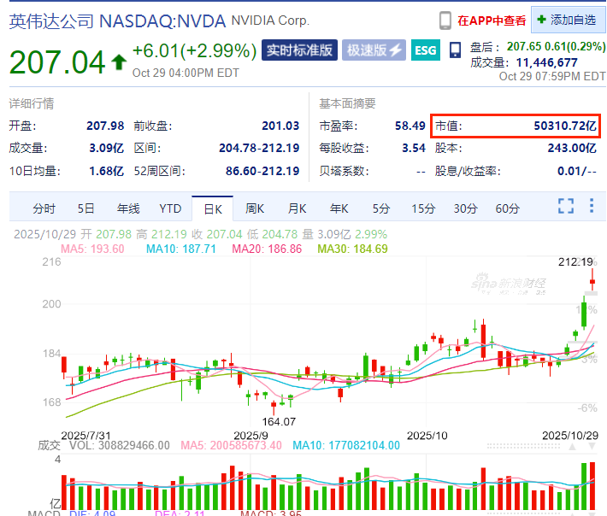Click the 212.19 high price marker on chart
The height and width of the screenshot is (516, 607).
575,261
